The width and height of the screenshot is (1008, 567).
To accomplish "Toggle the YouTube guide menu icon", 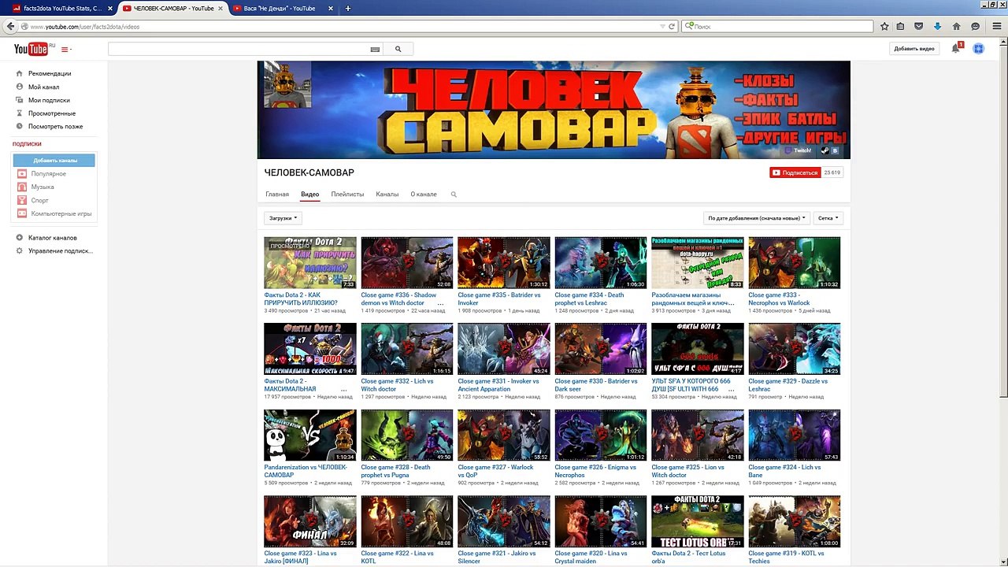I will point(66,50).
